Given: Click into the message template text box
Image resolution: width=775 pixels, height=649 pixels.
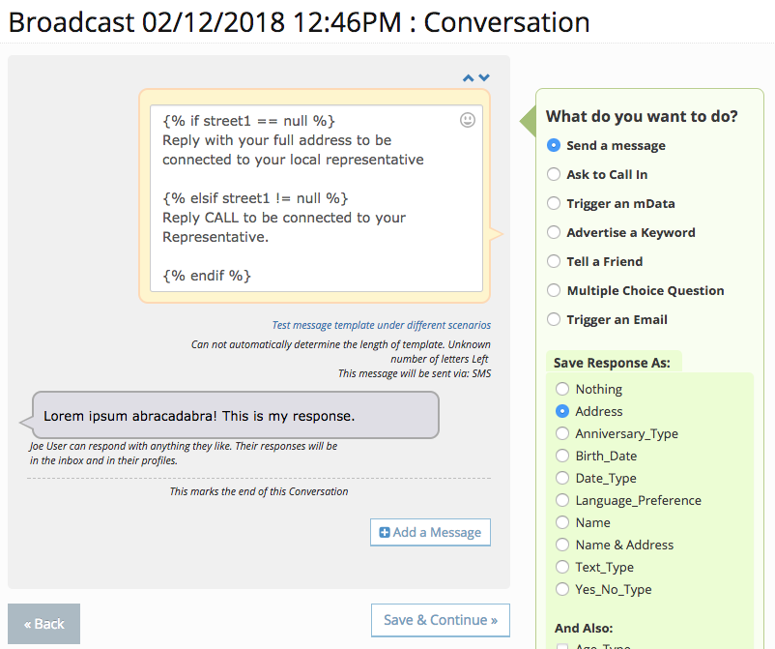Looking at the screenshot, I should click(x=316, y=198).
